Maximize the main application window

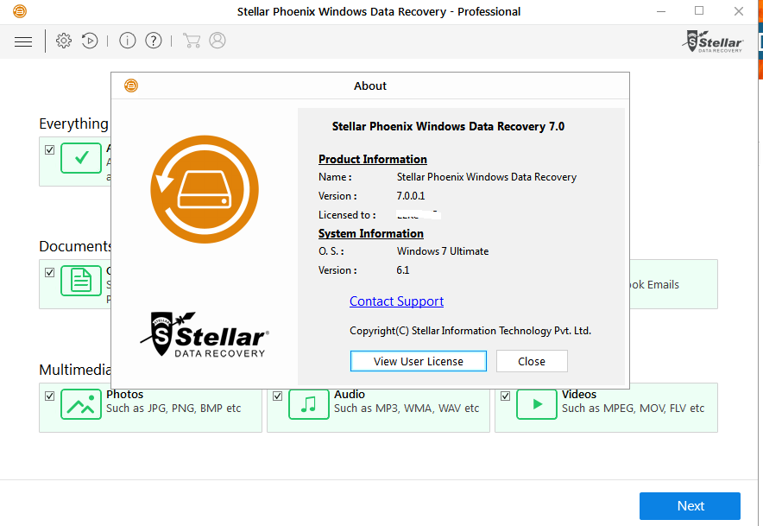(699, 10)
